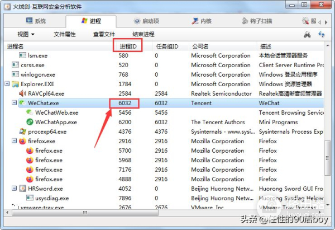Click the horizontal scrollbar left arrow
Viewport: 335px width, 230px height.
[x=7, y=213]
